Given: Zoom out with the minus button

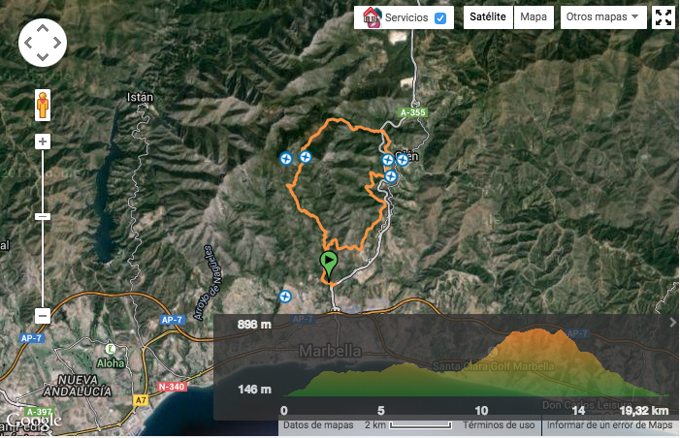Looking at the screenshot, I should [x=43, y=315].
